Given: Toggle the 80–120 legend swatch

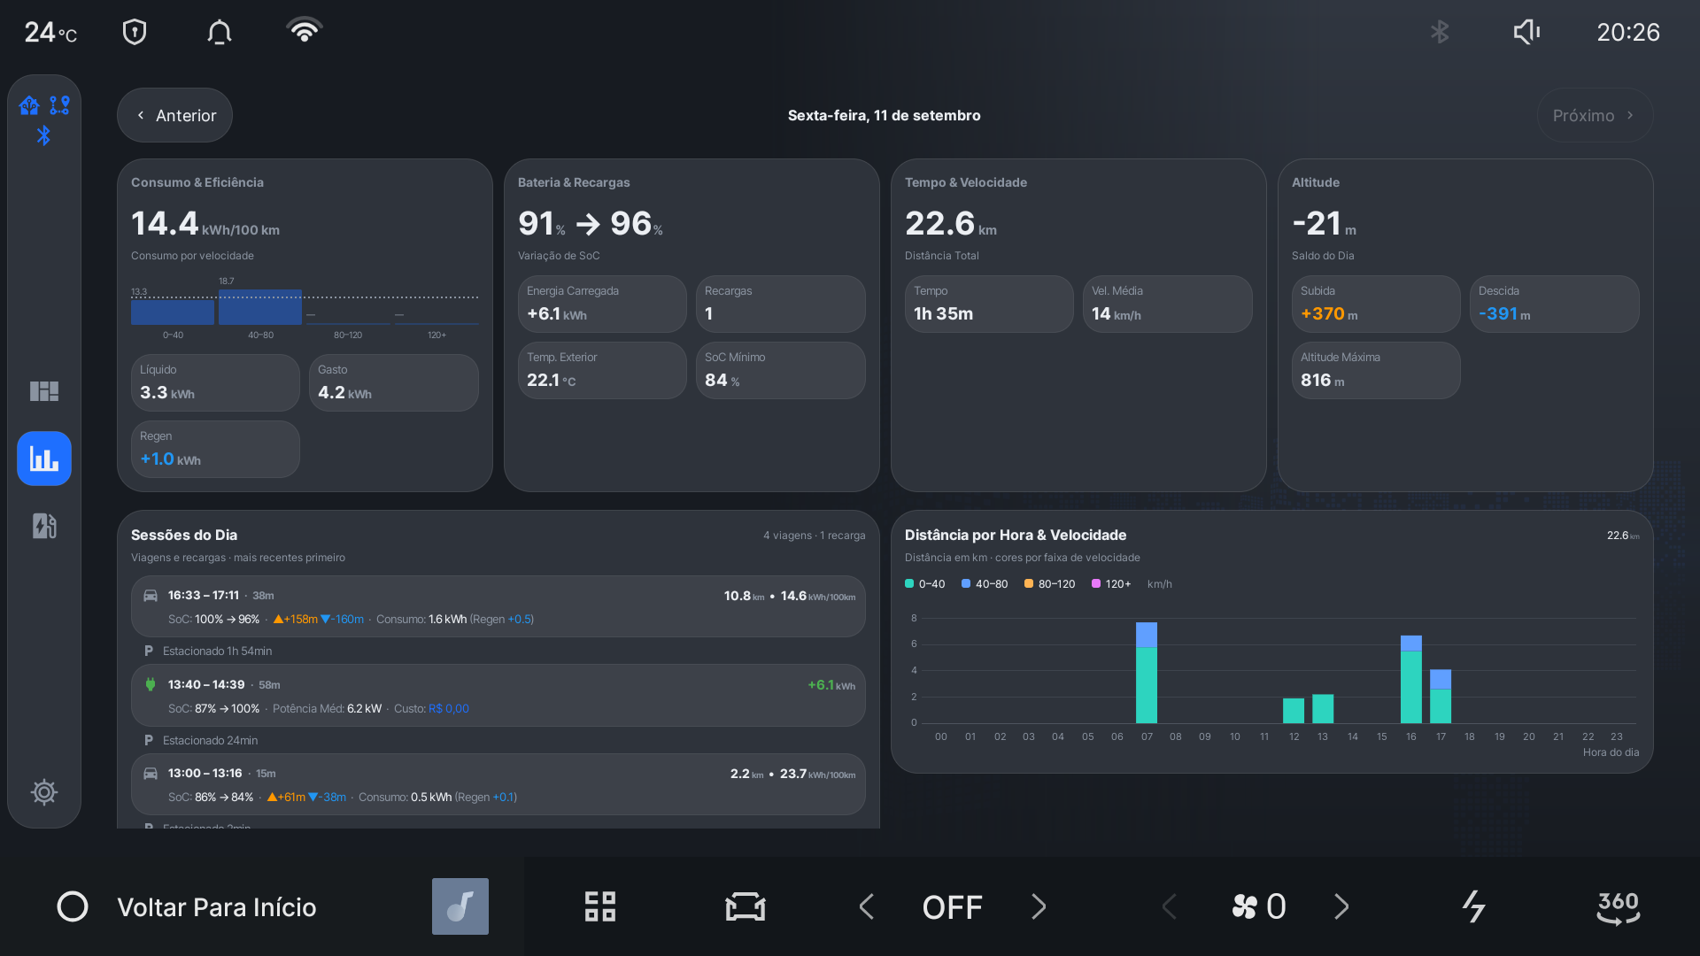Looking at the screenshot, I should [x=1029, y=583].
